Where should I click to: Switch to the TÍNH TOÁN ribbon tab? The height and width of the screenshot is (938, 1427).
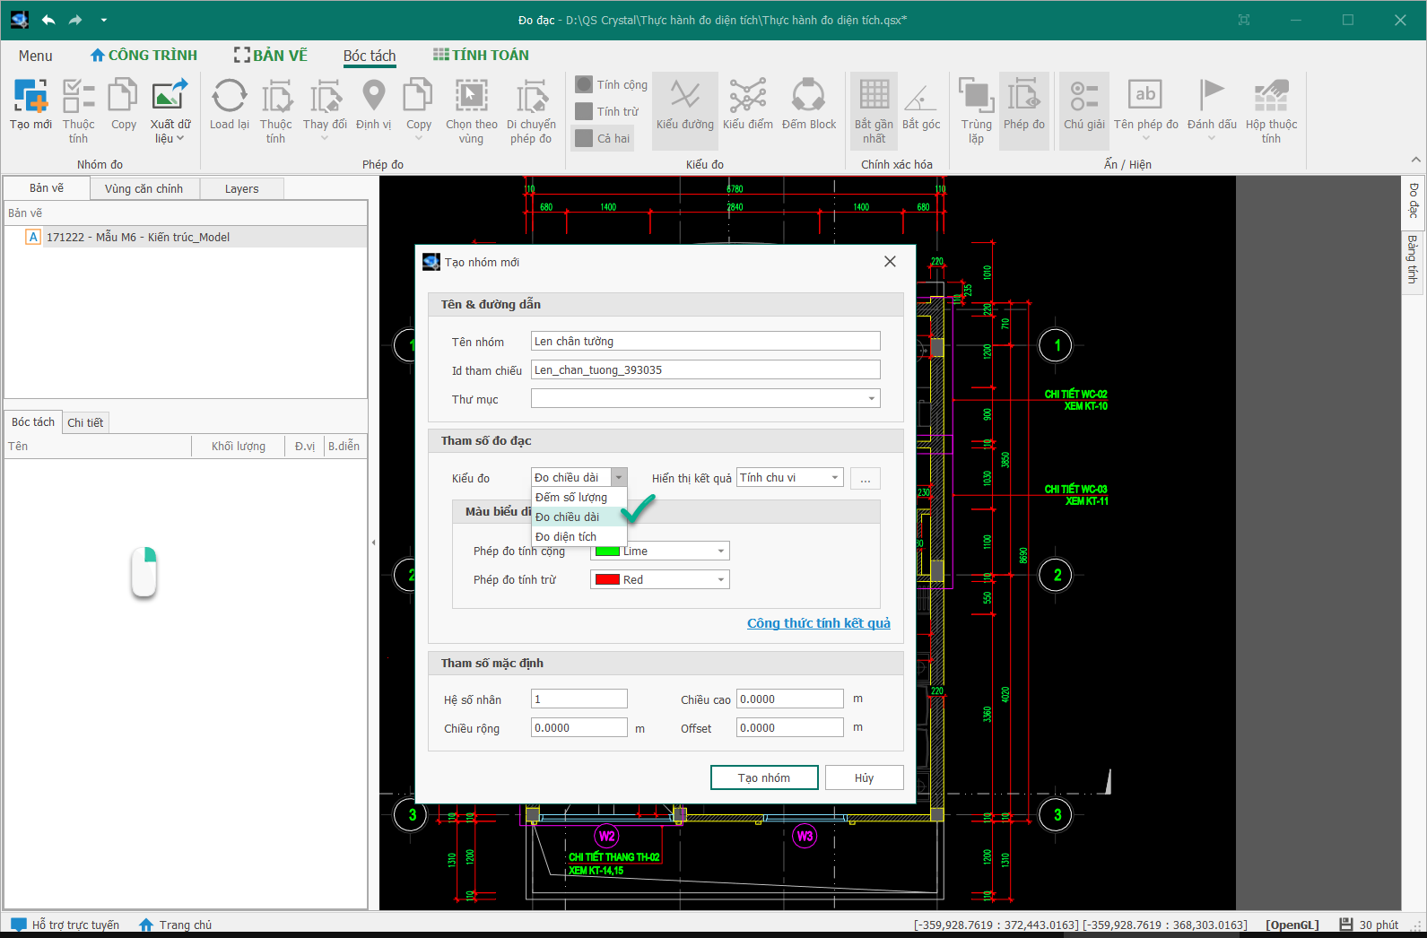(x=481, y=55)
